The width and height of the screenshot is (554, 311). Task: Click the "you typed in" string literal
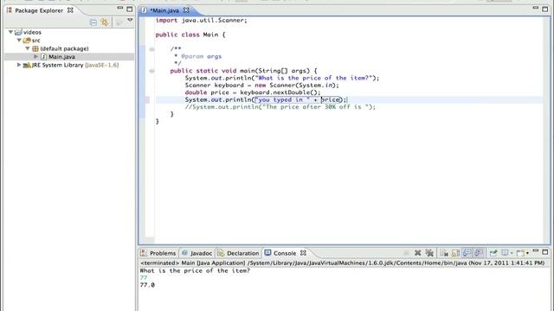tap(282, 100)
